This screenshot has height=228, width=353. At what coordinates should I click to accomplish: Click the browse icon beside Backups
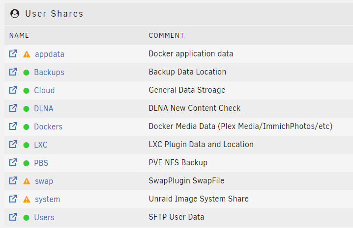pos(13,72)
